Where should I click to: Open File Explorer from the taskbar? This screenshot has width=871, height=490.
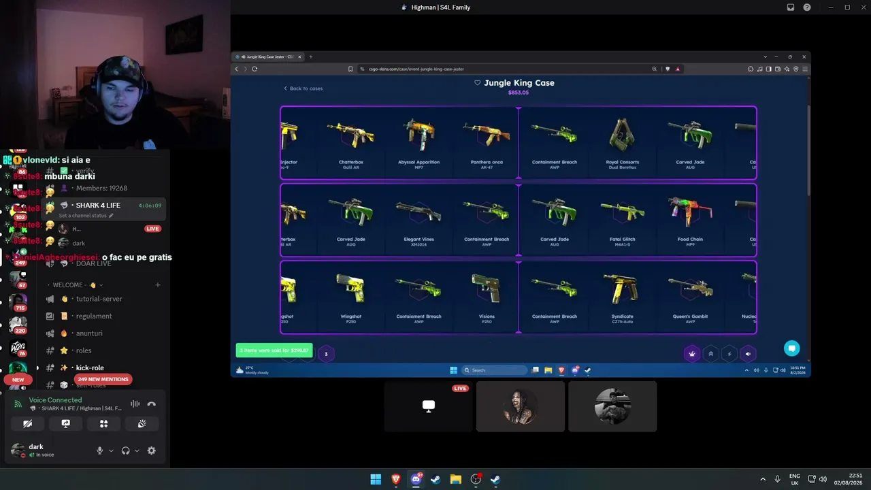(455, 479)
